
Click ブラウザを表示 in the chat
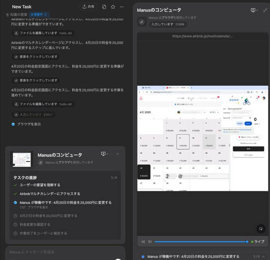pyautogui.click(x=29, y=124)
